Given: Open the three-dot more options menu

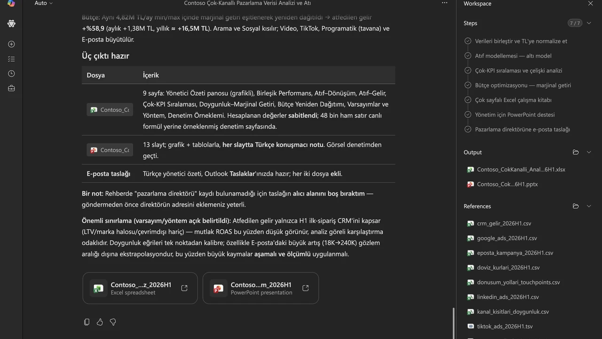Looking at the screenshot, I should 444,3.
